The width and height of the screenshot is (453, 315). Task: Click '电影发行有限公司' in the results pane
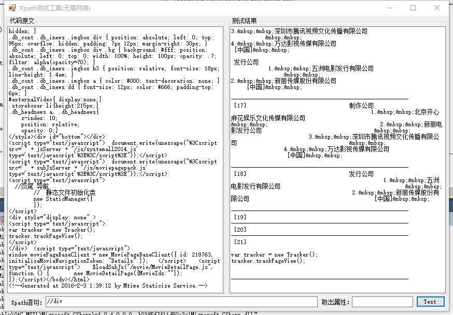[x=256, y=186]
